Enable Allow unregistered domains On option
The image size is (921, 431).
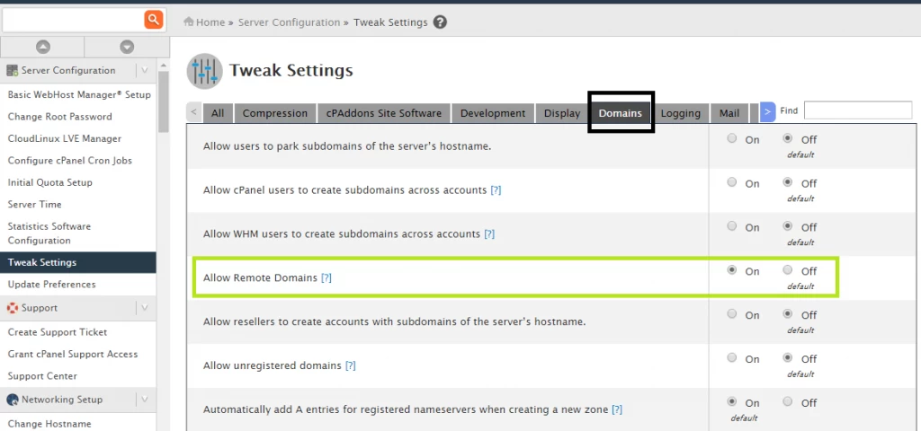pos(731,358)
